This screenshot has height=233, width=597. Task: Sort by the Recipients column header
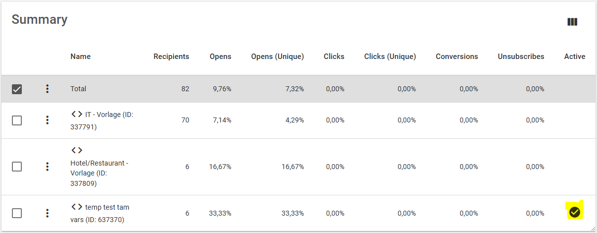click(x=171, y=57)
